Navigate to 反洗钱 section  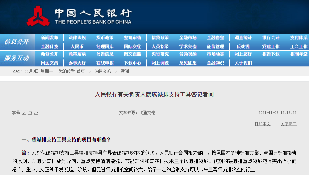coord(243,46)
